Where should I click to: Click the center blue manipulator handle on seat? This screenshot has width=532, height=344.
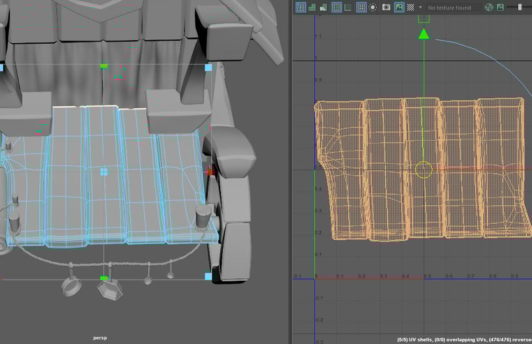point(104,171)
